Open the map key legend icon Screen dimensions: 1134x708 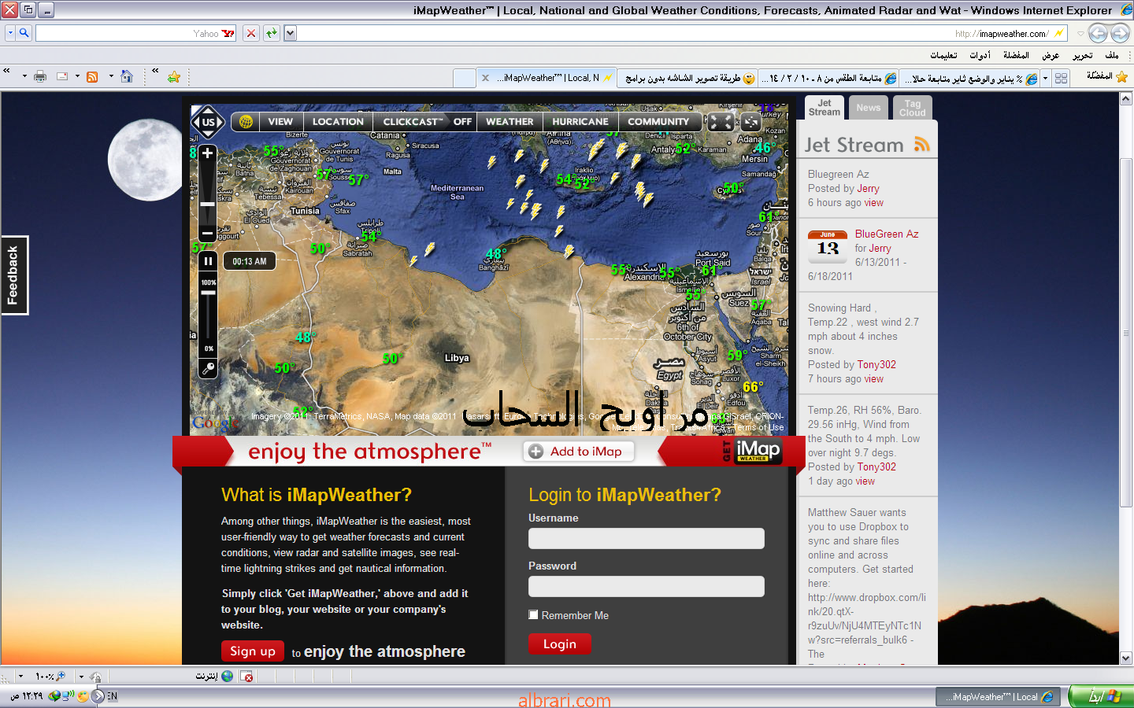coord(208,368)
